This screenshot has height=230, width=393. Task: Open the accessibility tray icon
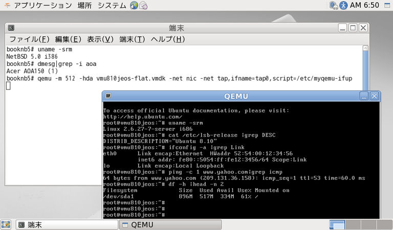tap(343, 5)
